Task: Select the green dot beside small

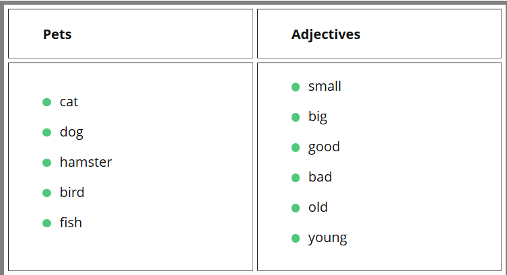Action: tap(296, 87)
